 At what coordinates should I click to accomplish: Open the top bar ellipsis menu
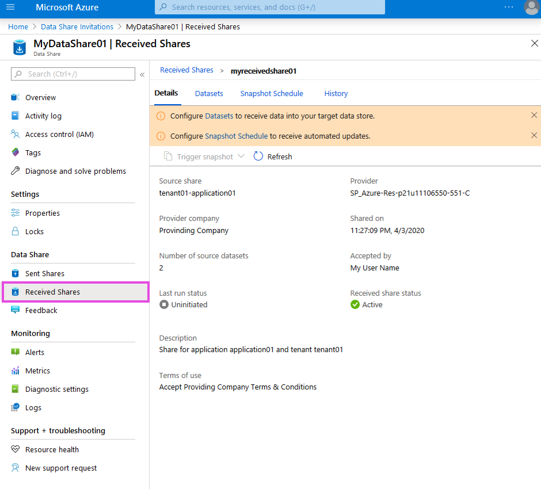coord(509,7)
